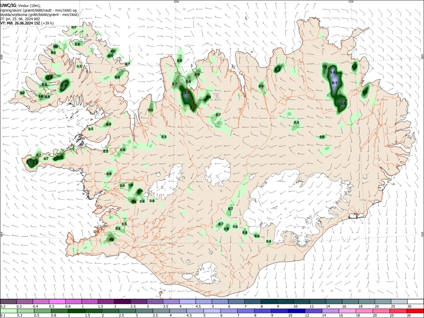The image size is (424, 318).
Task: Click the UWC/IG title text
Action: (x=8, y=5)
